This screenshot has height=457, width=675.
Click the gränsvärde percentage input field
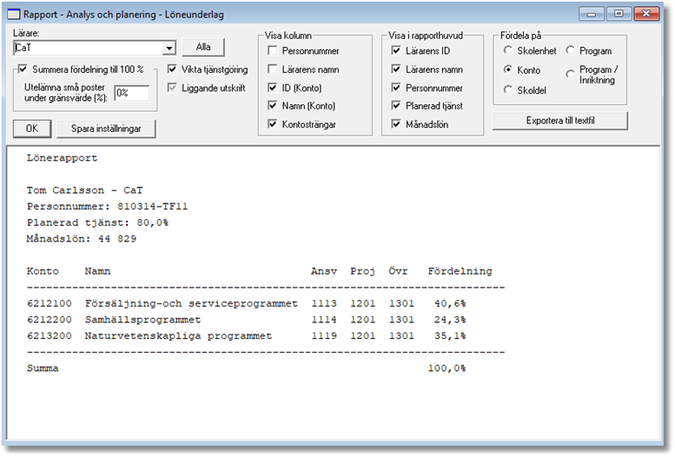pos(131,92)
